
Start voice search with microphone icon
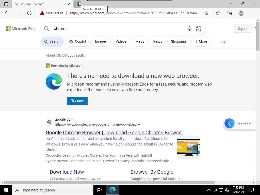pos(189,28)
